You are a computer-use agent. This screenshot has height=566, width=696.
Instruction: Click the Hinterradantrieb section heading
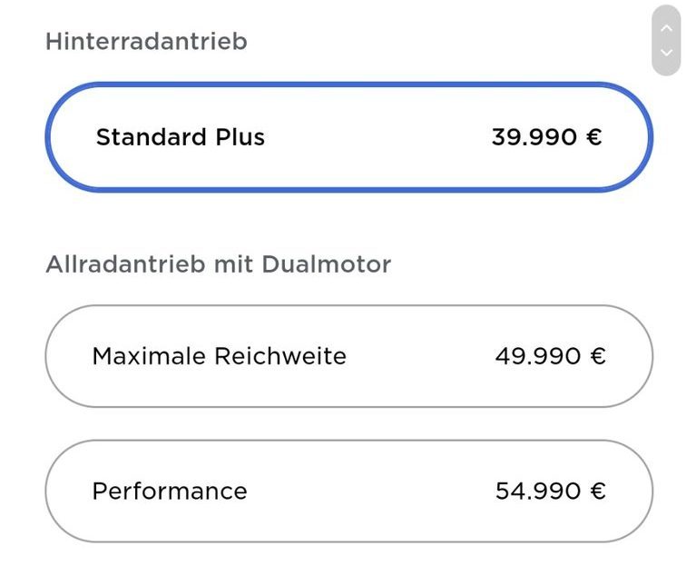[146, 42]
